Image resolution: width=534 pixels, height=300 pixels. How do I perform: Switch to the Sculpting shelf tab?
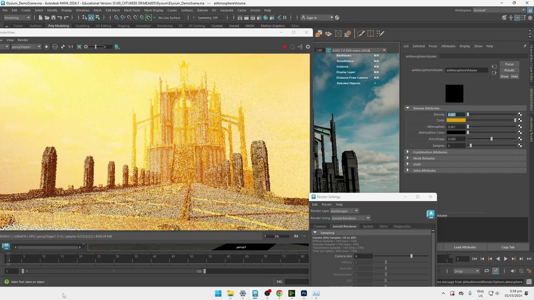click(x=82, y=26)
